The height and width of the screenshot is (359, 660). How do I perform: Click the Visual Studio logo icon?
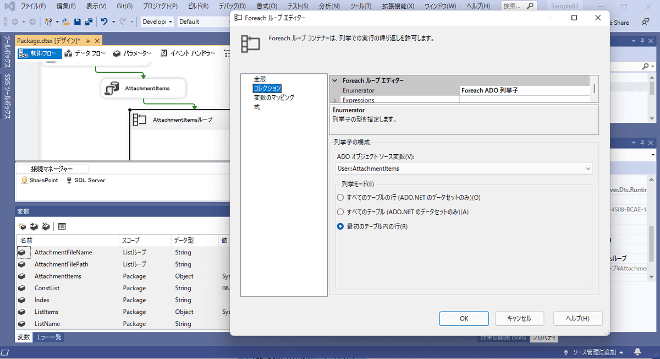(x=9, y=7)
